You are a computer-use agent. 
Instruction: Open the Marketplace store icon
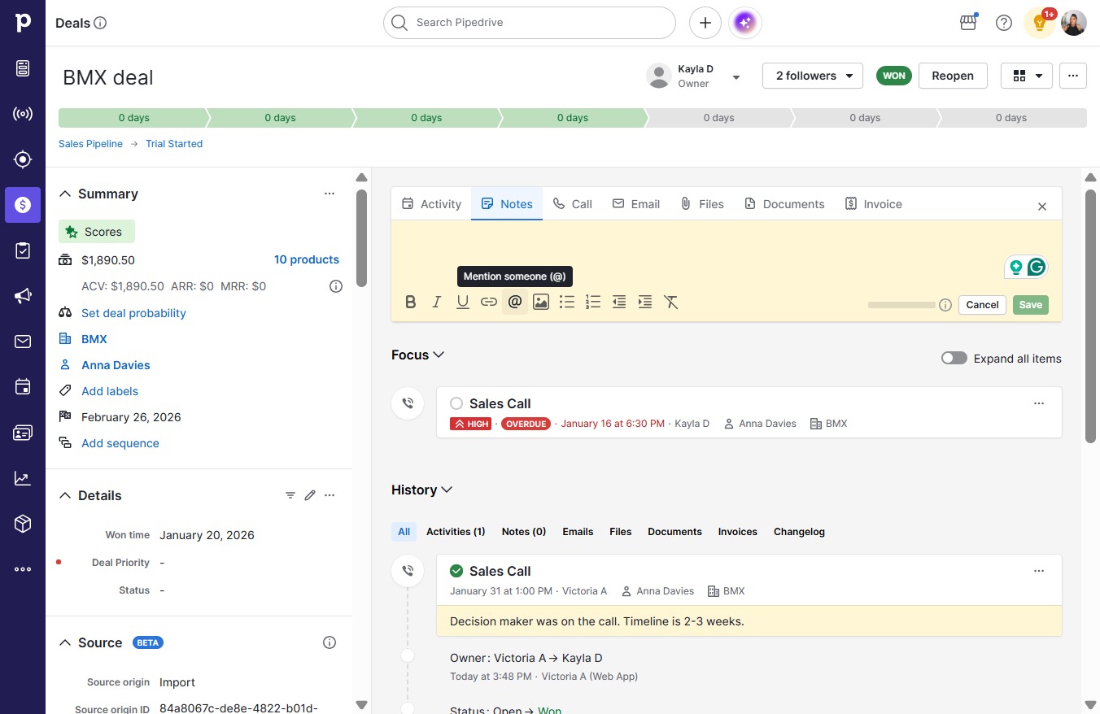(x=968, y=23)
